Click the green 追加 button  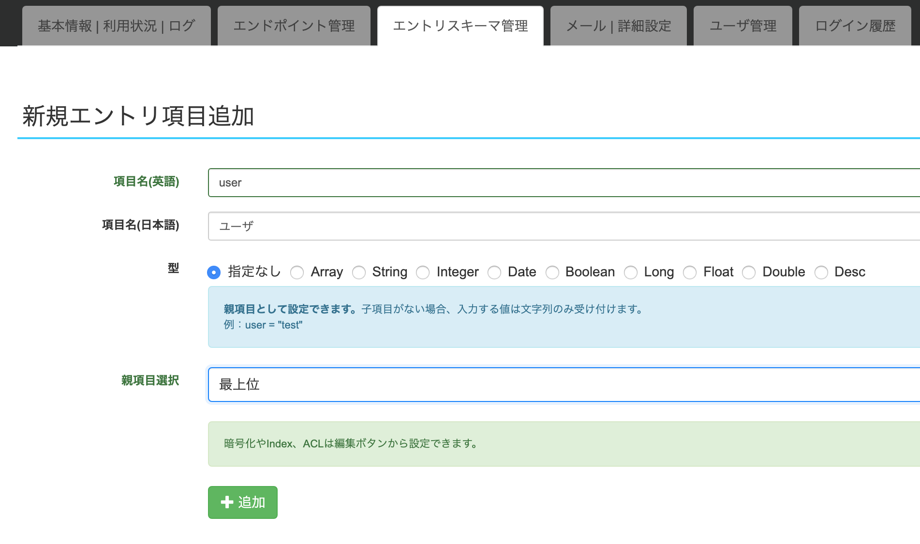243,502
